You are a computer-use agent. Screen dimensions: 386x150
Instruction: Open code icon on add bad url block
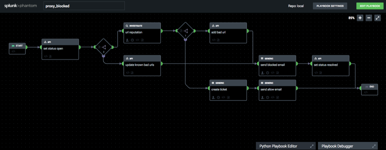(214, 40)
